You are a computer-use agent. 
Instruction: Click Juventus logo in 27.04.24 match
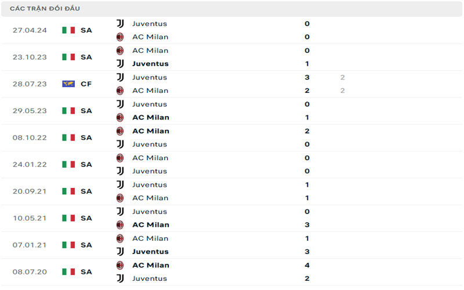tap(120, 24)
